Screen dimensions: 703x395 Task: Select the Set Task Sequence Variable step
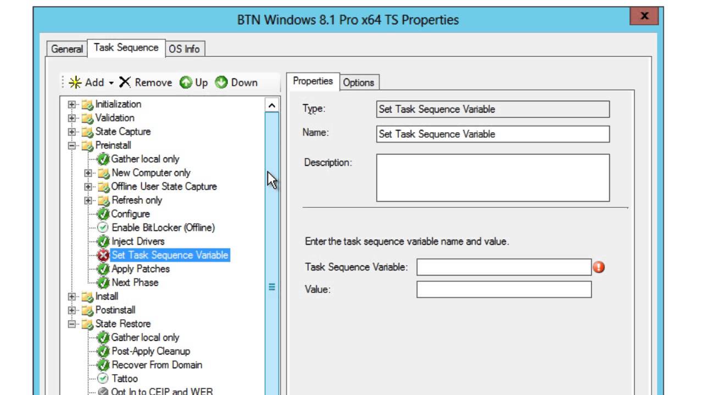tap(170, 255)
